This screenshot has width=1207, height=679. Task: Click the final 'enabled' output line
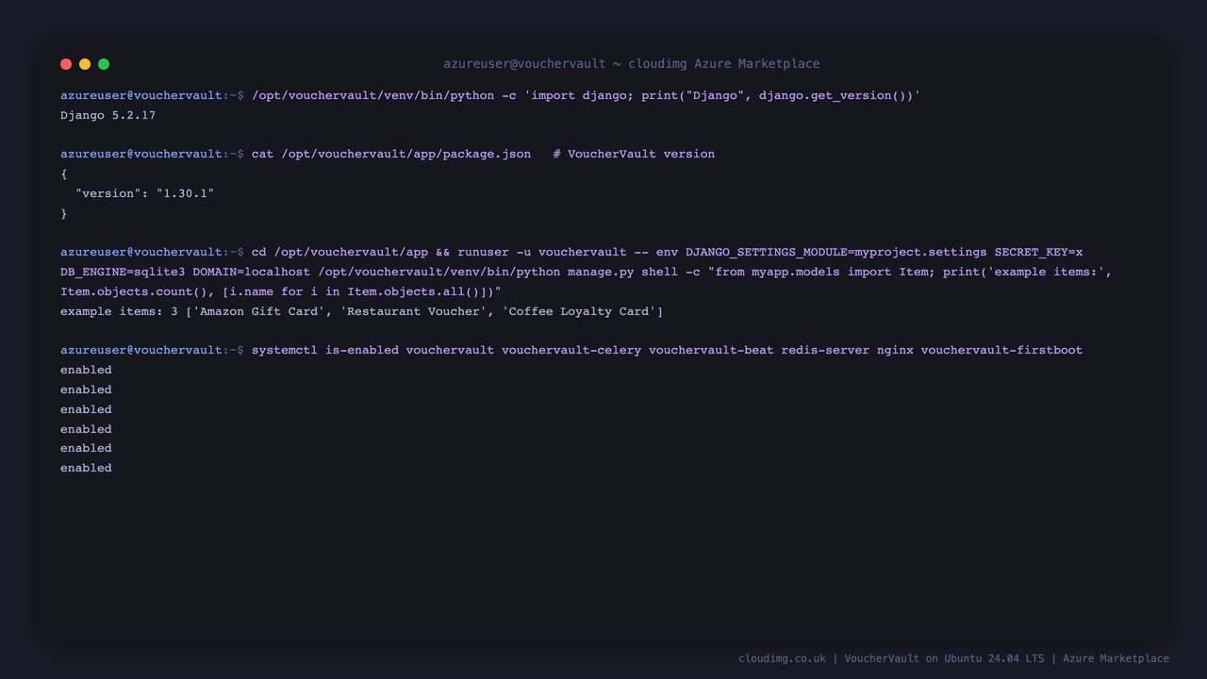click(86, 468)
